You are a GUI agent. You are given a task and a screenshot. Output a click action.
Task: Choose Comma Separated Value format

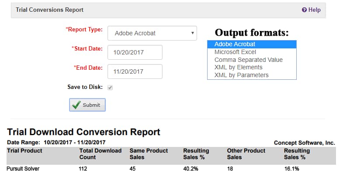pos(252,60)
